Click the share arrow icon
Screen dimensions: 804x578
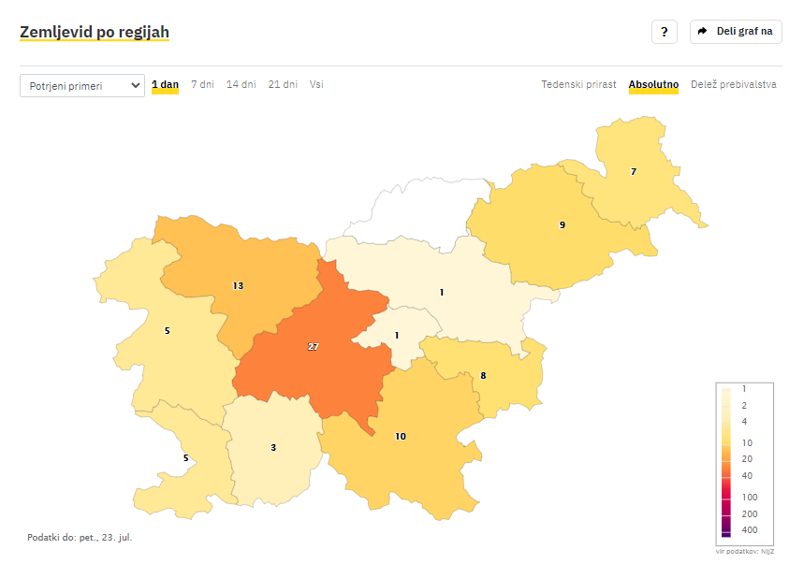pos(703,31)
